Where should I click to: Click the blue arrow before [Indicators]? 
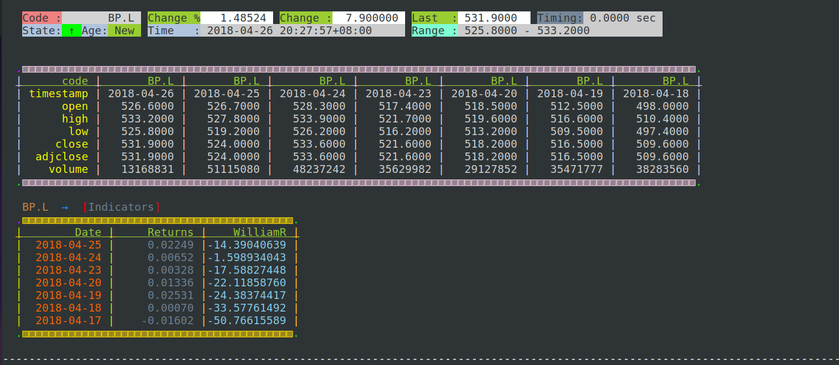click(x=65, y=207)
